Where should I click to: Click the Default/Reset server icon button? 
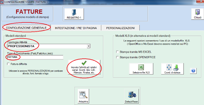coord(131,96)
